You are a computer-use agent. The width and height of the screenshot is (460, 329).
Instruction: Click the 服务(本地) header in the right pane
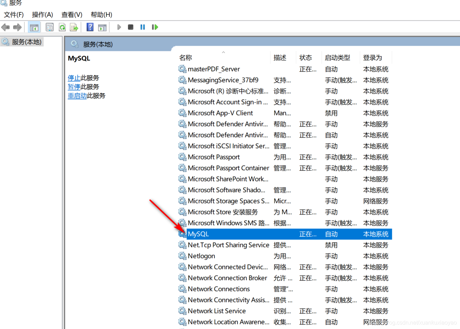tap(98, 44)
